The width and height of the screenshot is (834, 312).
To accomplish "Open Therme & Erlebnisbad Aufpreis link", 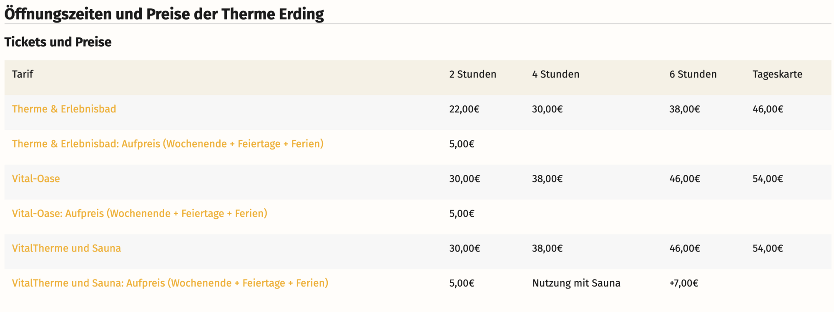I will pyautogui.click(x=168, y=144).
